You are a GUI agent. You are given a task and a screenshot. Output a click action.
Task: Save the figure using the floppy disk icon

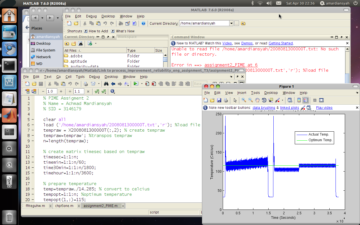pyautogui.click(x=219, y=100)
